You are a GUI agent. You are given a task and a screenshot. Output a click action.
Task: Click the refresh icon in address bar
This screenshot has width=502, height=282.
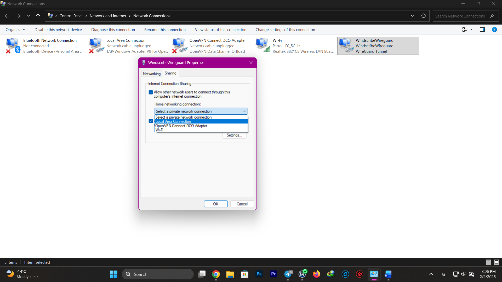[424, 16]
